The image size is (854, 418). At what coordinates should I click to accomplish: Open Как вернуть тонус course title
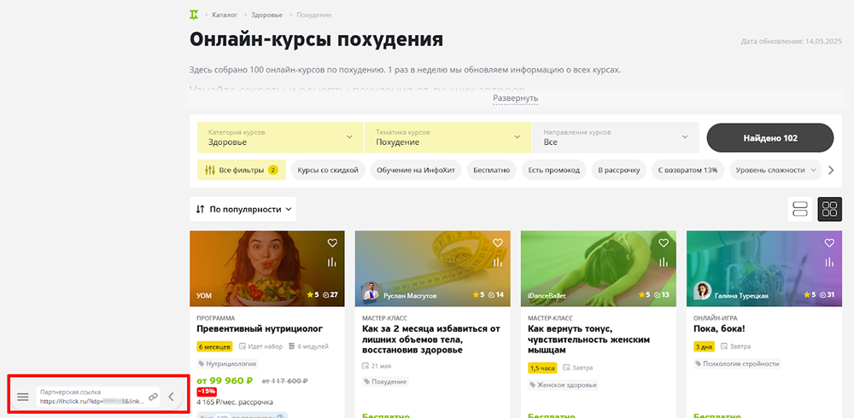[x=589, y=339]
